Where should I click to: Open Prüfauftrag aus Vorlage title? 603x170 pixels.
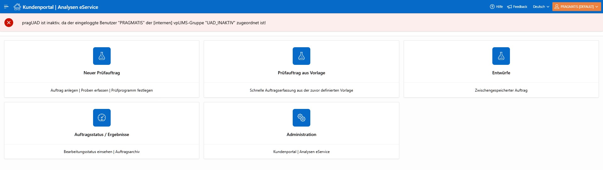point(301,73)
